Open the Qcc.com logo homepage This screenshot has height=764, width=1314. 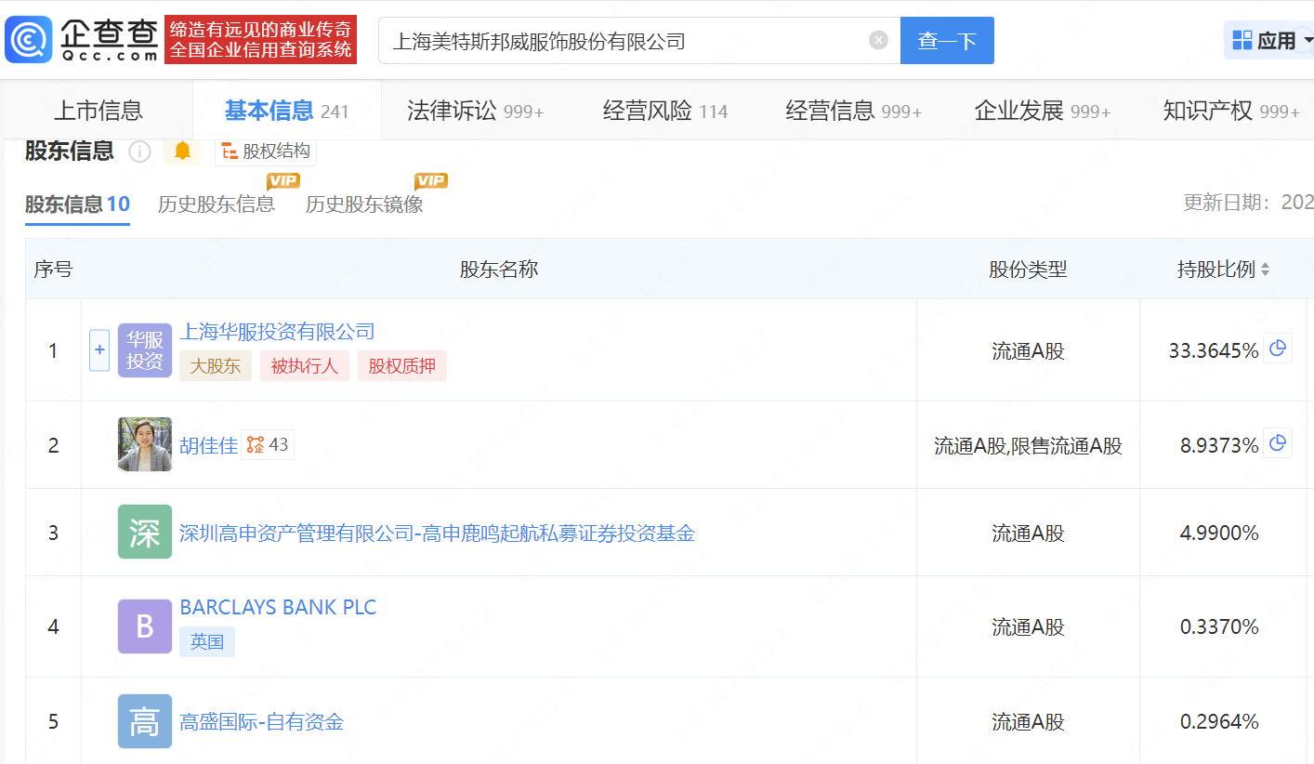pyautogui.click(x=82, y=40)
